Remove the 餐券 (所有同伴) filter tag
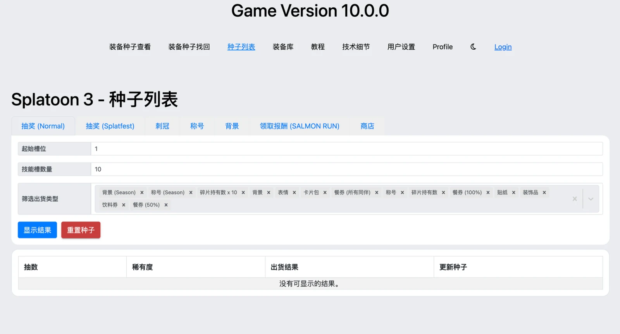The height and width of the screenshot is (334, 620). click(x=377, y=192)
